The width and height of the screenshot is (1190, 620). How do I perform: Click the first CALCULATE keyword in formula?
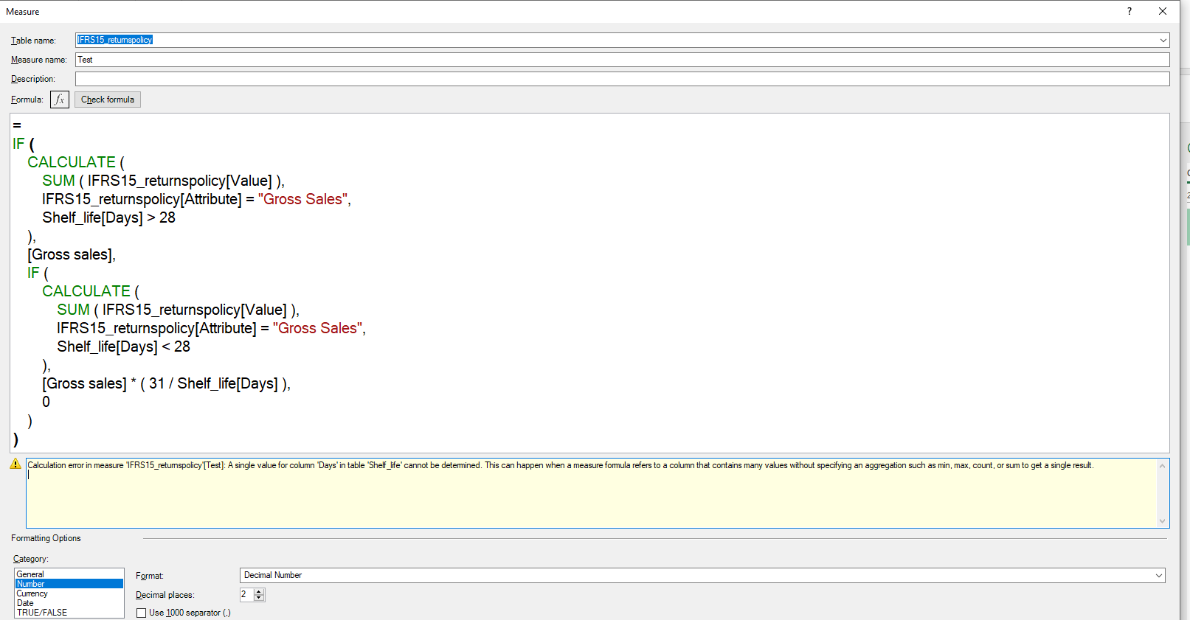[x=72, y=162]
